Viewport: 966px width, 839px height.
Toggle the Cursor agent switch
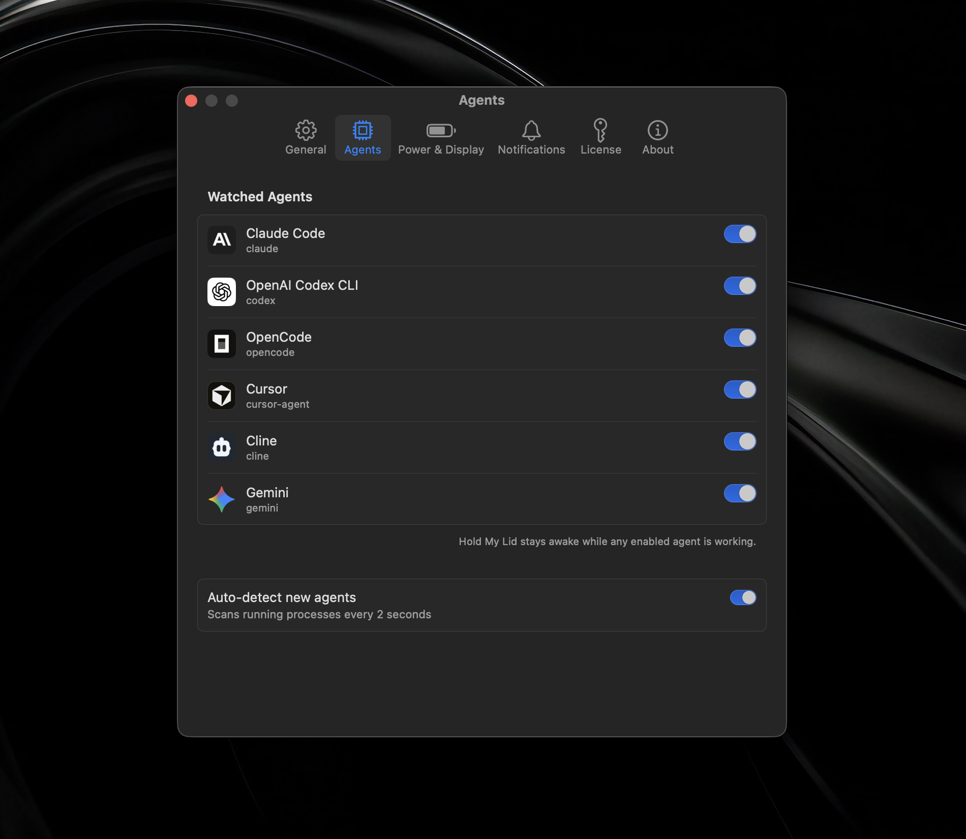740,389
